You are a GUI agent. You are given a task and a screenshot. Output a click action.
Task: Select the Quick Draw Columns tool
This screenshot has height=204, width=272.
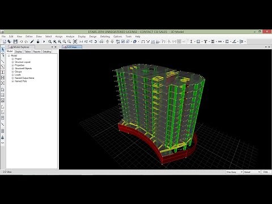[3, 72]
